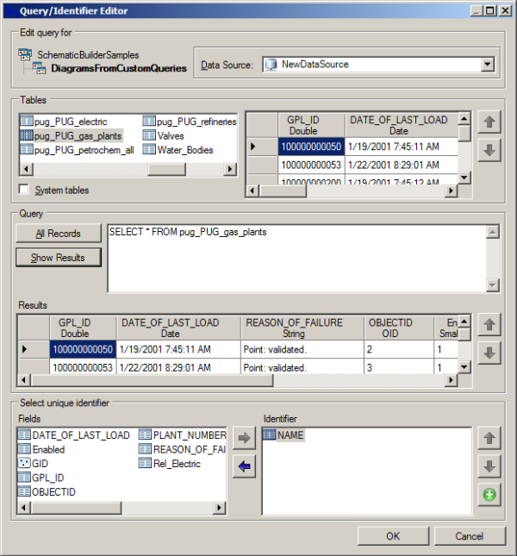Viewport: 517px width, 556px height.
Task: Move identifier down with the down arrow
Action: click(489, 466)
